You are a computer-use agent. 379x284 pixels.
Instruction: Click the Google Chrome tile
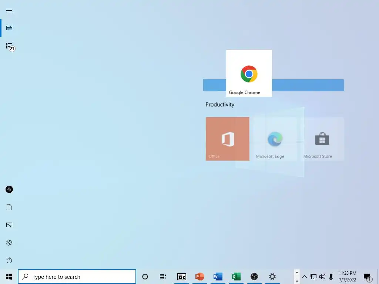pyautogui.click(x=249, y=74)
